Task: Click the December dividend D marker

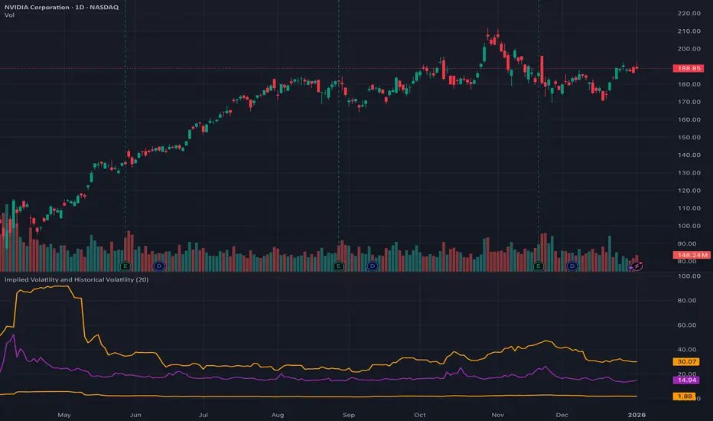Action: pos(572,266)
